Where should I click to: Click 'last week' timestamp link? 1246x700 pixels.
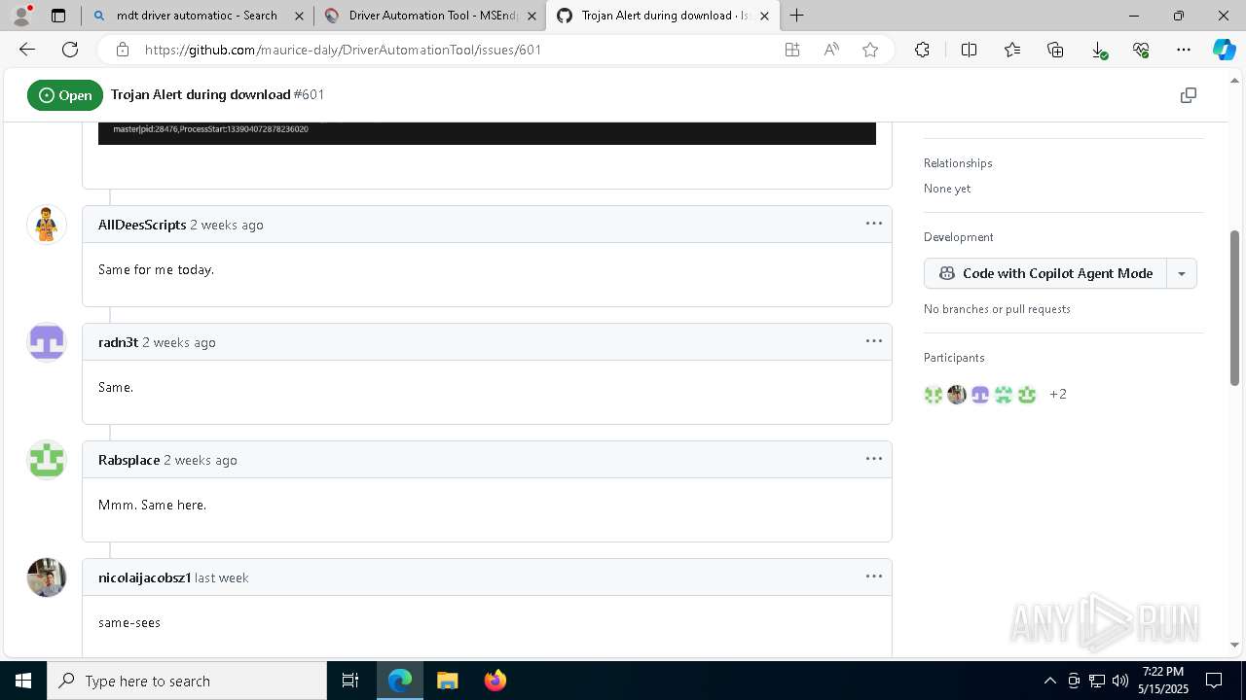point(222,577)
